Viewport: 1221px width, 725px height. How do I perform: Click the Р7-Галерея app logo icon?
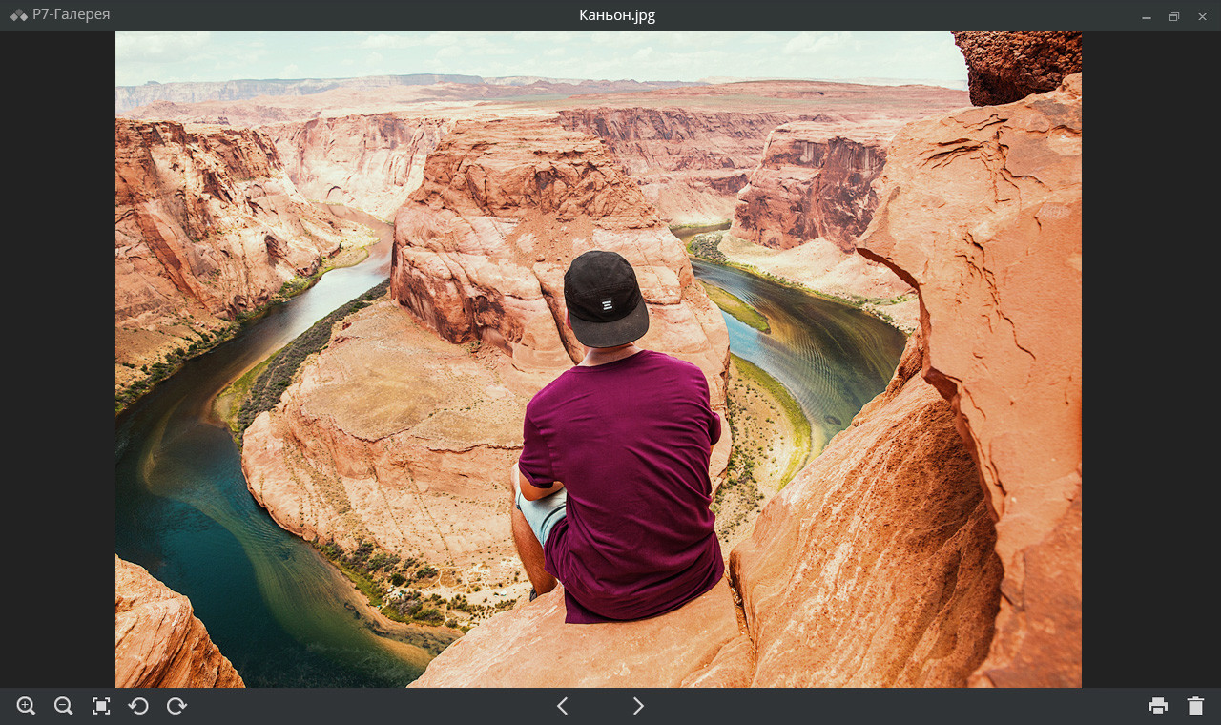click(x=19, y=15)
